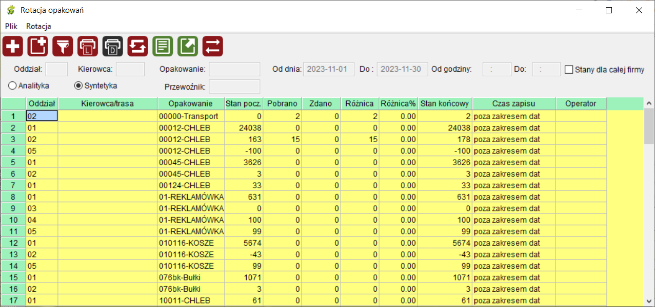Select the Syntetyka radio button

pyautogui.click(x=78, y=85)
